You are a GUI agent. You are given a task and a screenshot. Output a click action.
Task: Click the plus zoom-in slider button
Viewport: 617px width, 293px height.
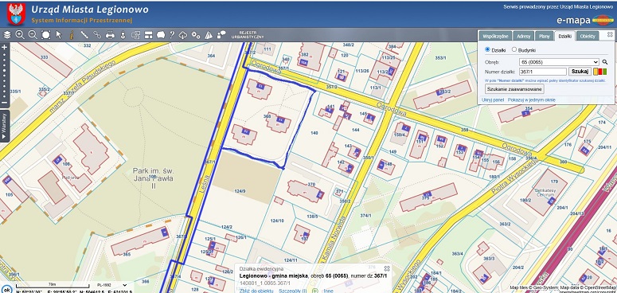[x=4, y=47]
